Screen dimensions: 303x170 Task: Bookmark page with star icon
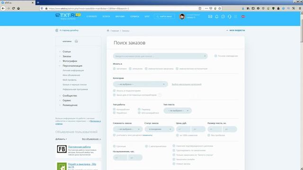pos(220,8)
